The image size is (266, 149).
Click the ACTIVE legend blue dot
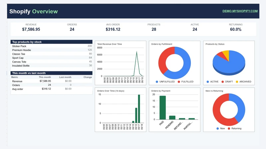[208, 82]
